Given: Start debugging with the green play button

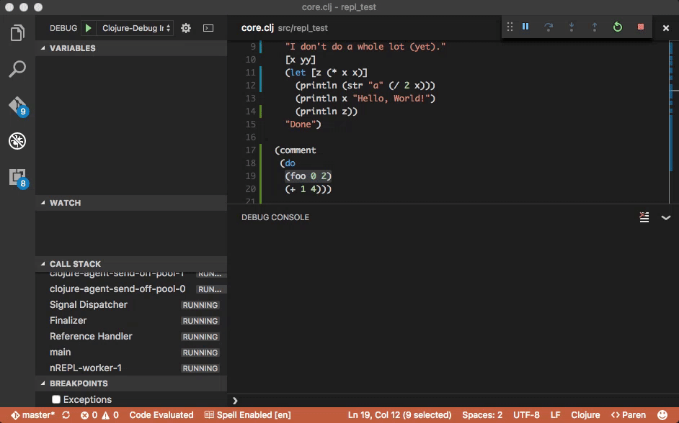Looking at the screenshot, I should (89, 28).
